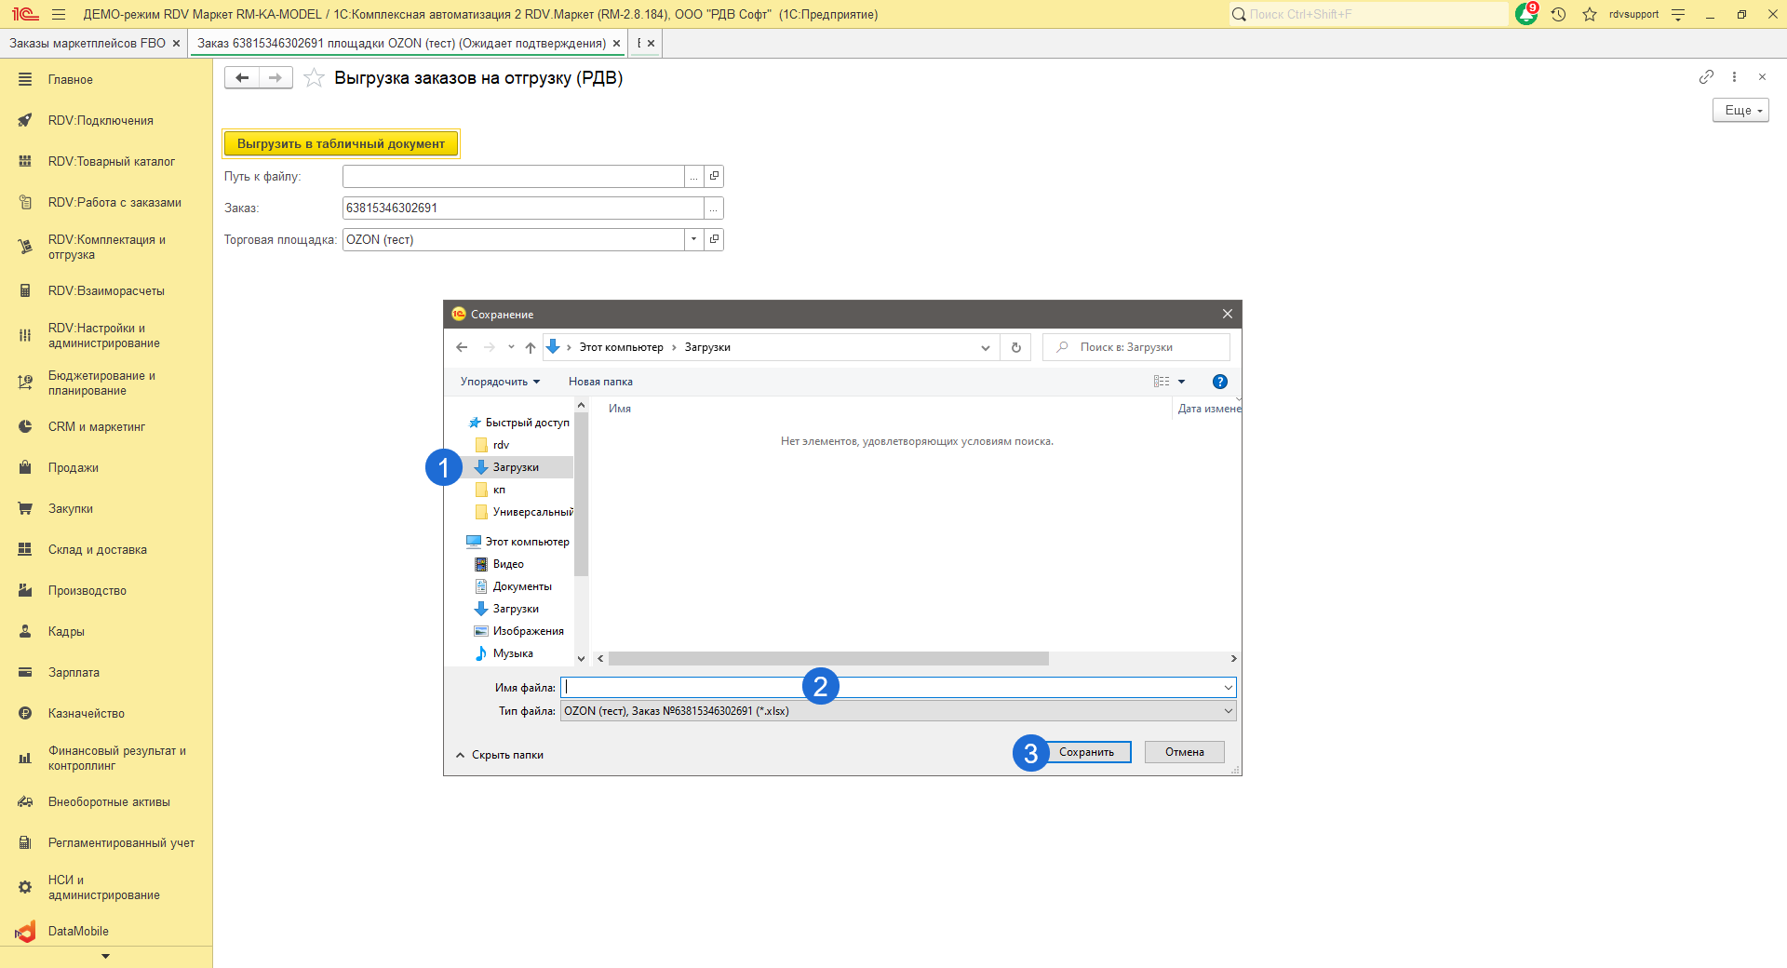Click the get link icon

pyautogui.click(x=1706, y=77)
